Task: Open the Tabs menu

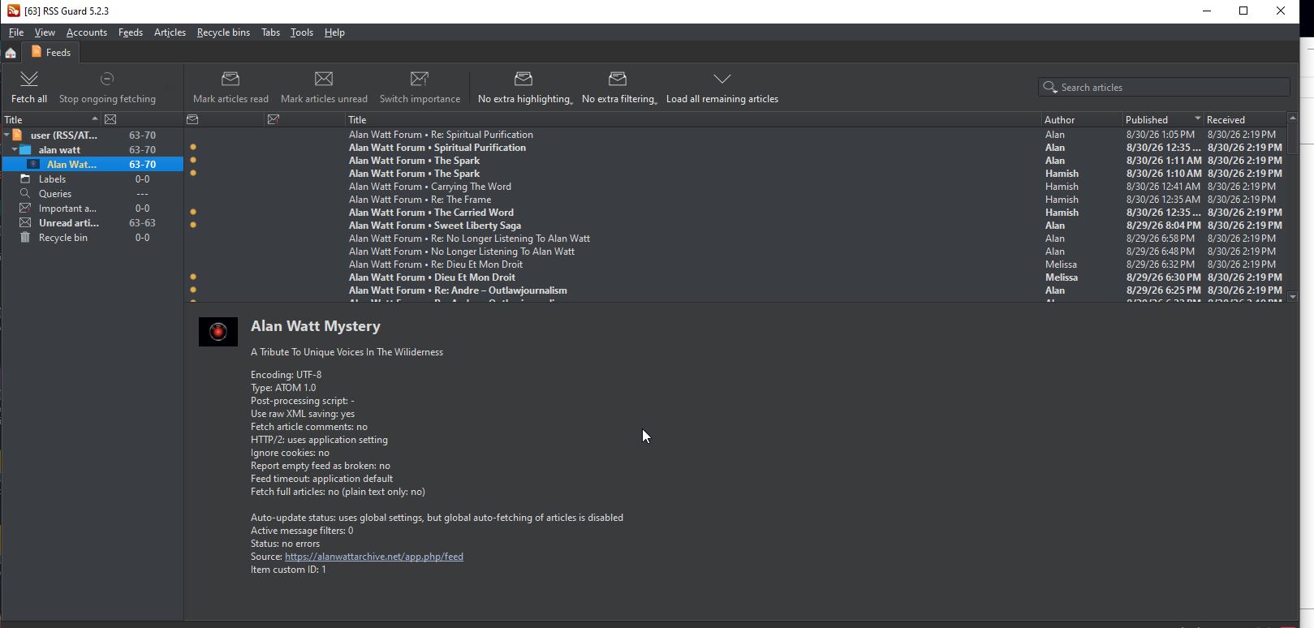Action: [270, 32]
